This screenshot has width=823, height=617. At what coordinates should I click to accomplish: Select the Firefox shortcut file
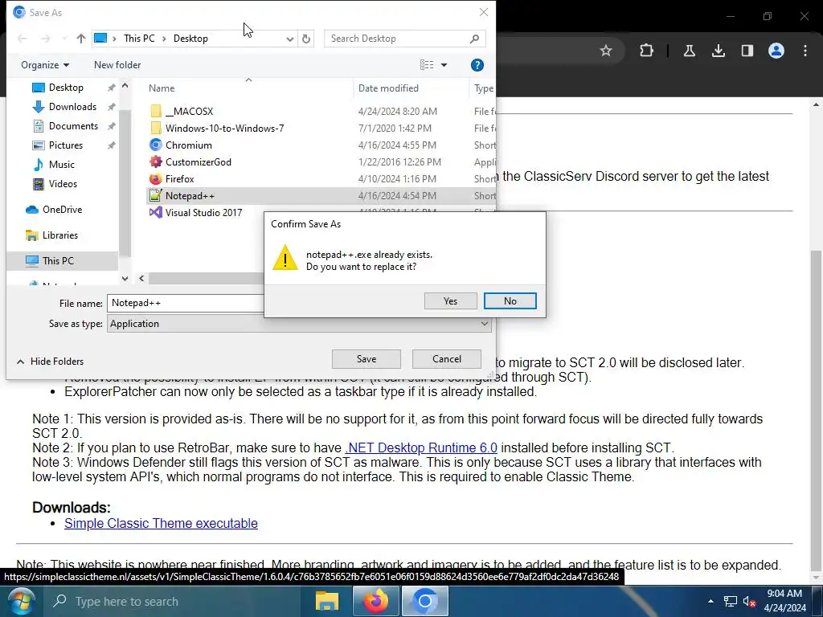coord(179,179)
